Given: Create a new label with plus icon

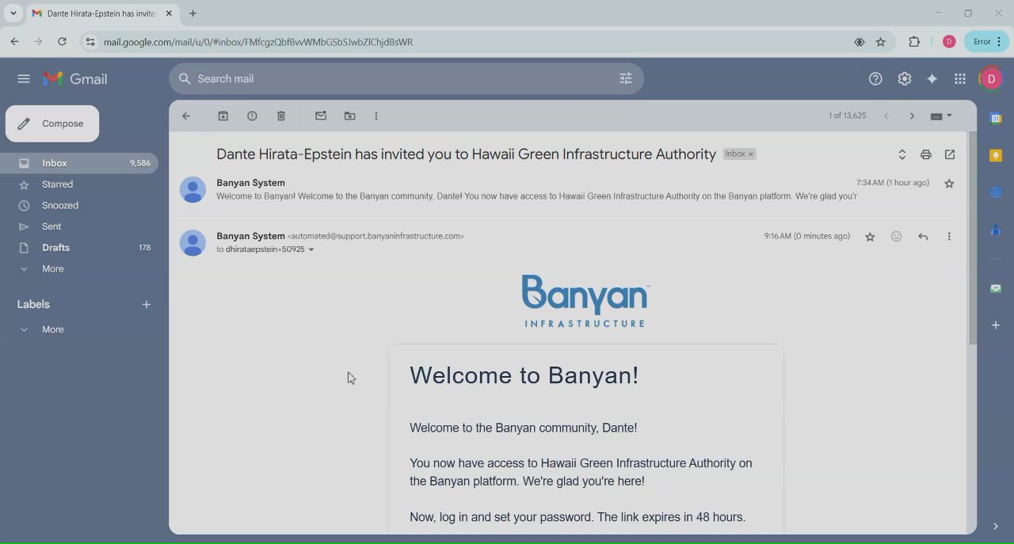Looking at the screenshot, I should (x=146, y=304).
